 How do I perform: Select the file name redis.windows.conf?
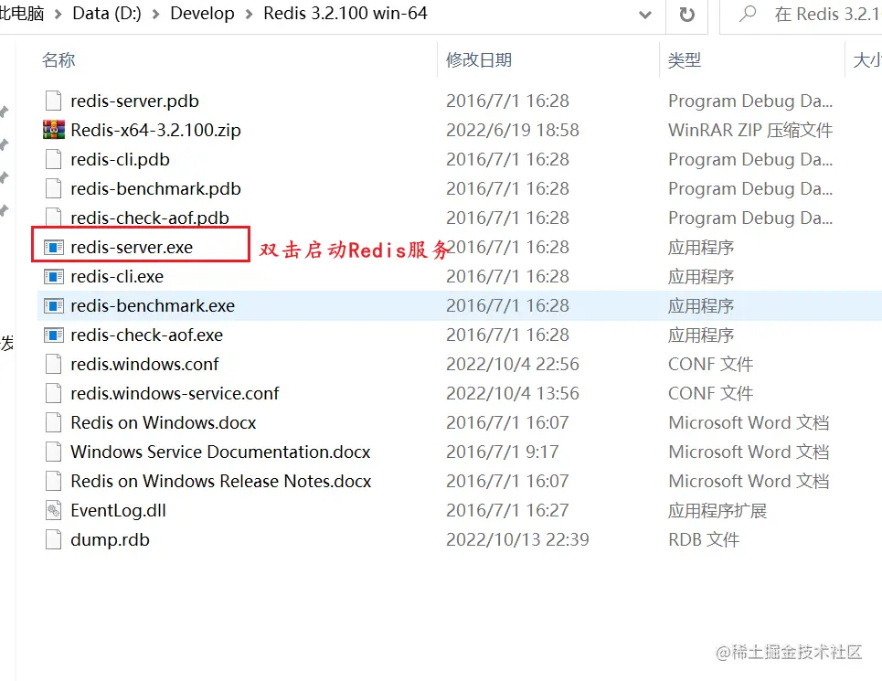pyautogui.click(x=144, y=365)
